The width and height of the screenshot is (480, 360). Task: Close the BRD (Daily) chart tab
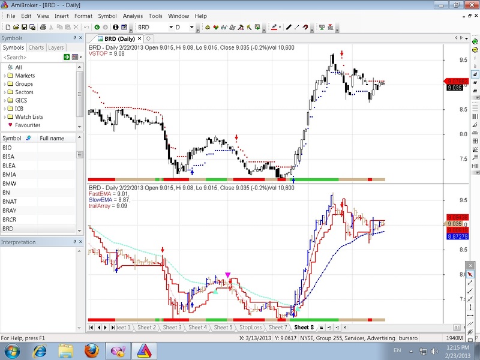(139, 38)
